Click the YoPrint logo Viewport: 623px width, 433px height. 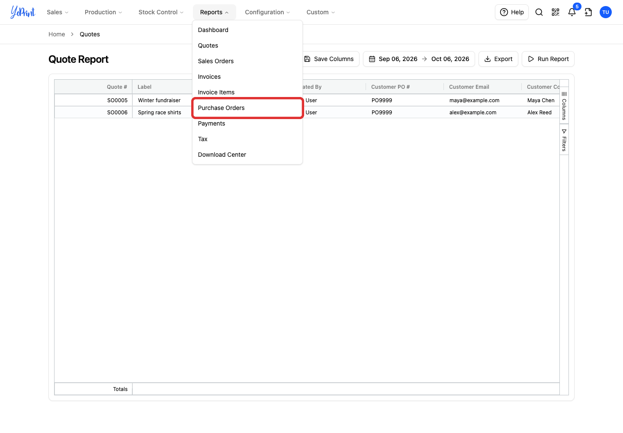point(23,12)
